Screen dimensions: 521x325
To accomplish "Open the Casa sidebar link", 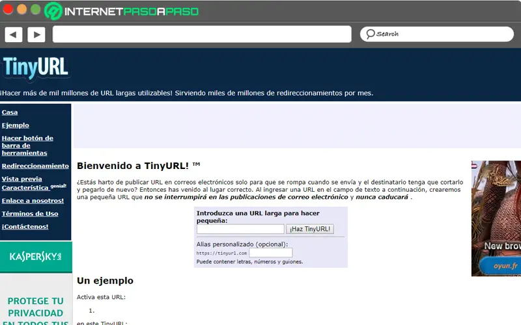I will (x=10, y=112).
